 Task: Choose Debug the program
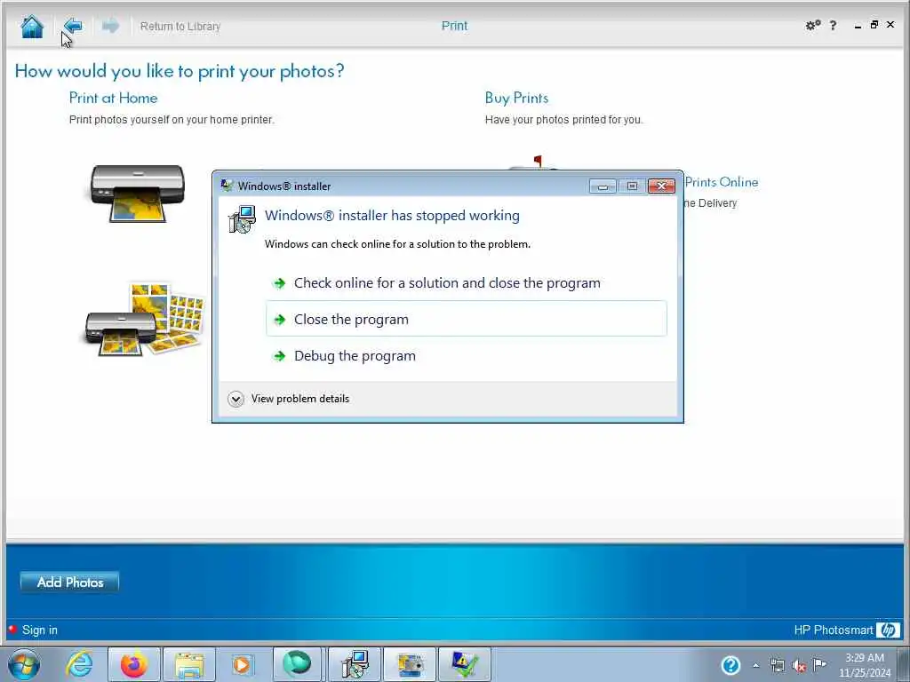tap(466, 355)
